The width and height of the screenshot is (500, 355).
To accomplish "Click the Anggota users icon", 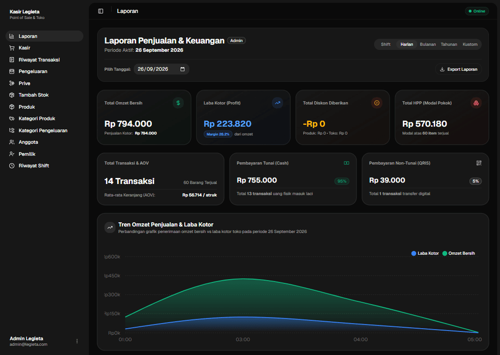I will tap(12, 142).
